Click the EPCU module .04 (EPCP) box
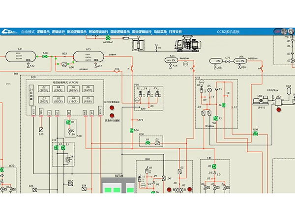Viewport: 295px width, 221px height. point(58,89)
